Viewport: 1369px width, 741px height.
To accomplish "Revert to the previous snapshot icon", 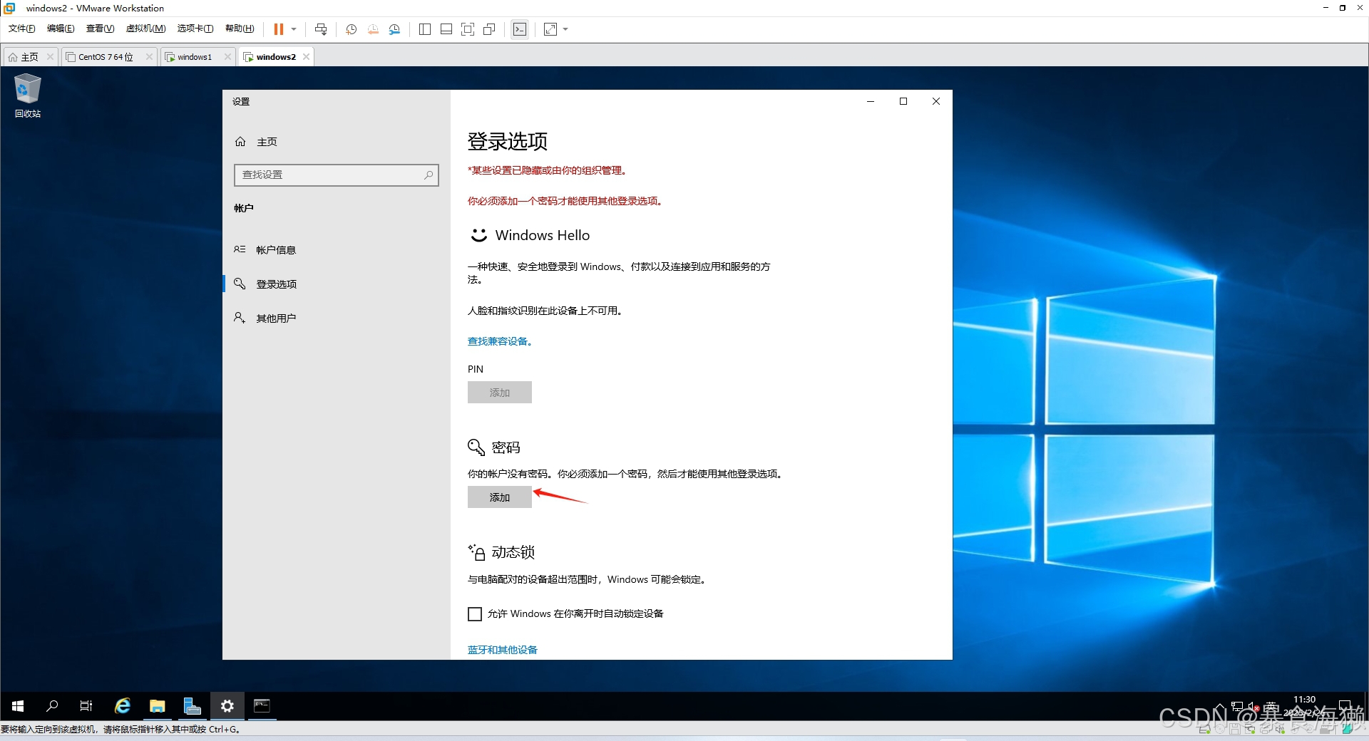I will coord(373,29).
